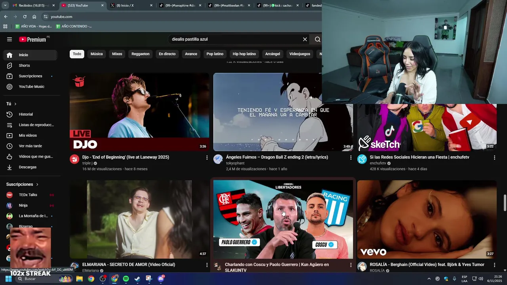Viewport: 507px width, 285px height.
Task: Open Steam from the taskbar
Action: click(137, 279)
